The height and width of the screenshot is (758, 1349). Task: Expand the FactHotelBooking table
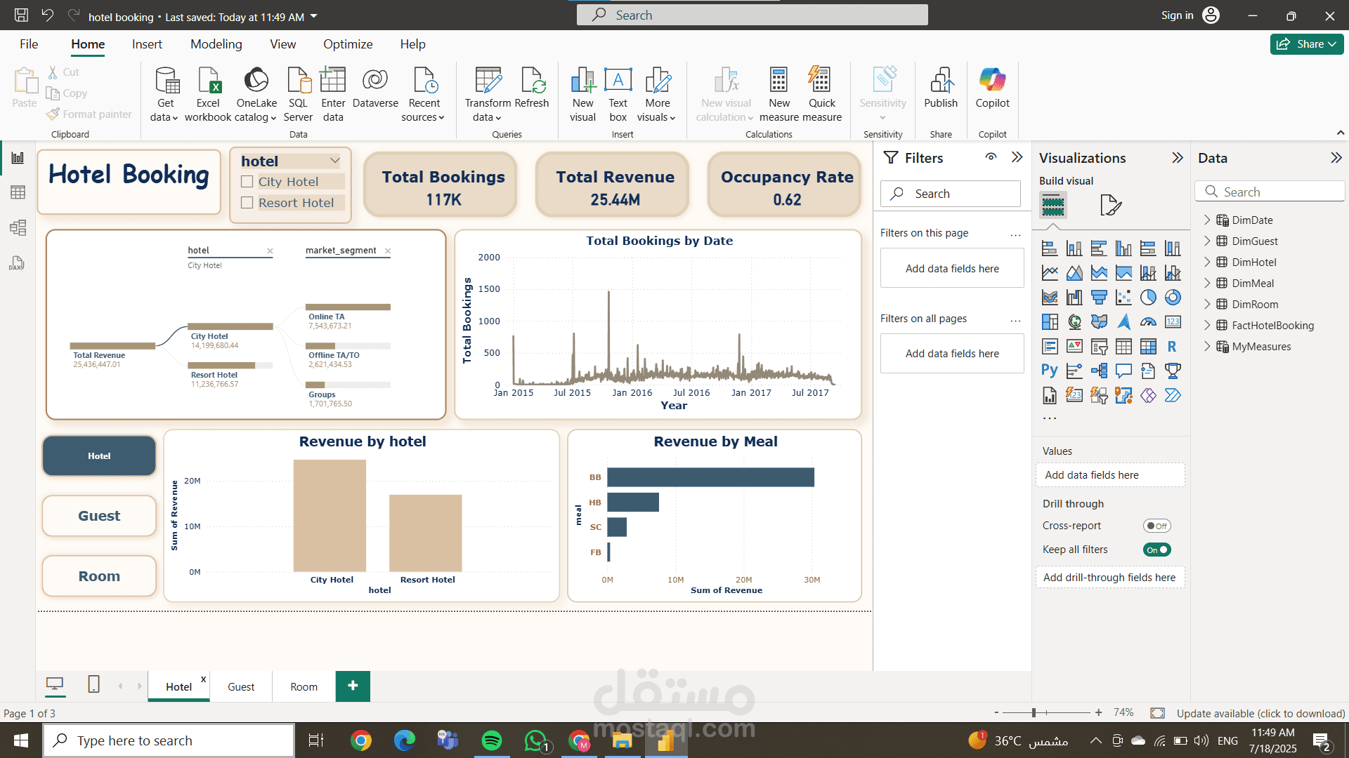pos(1207,325)
